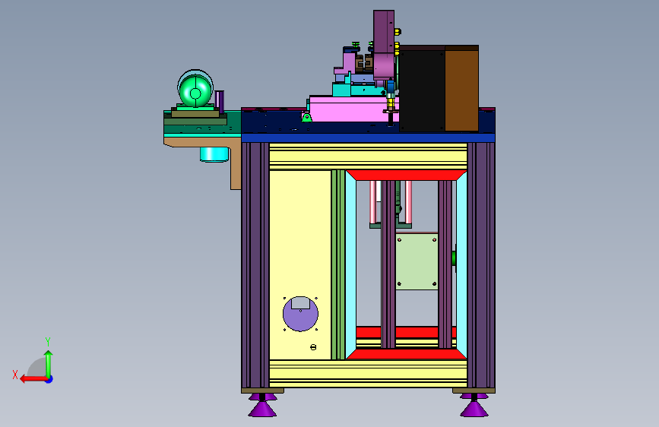Select the blue tabletop edge strip

368,138
